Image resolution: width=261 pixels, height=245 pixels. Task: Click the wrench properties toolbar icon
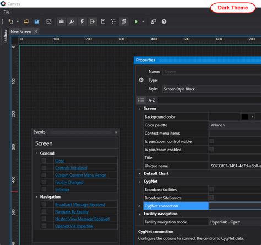point(72,22)
